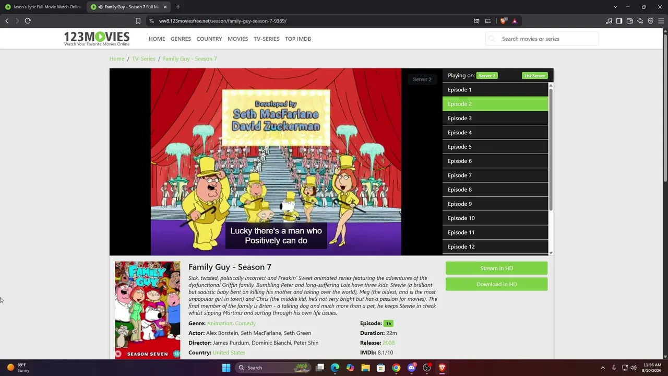
Task: Open the COUNTRY menu
Action: 209,39
